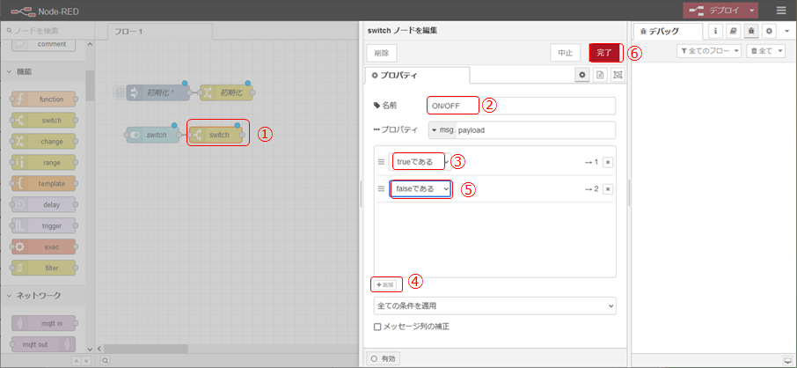Open the 全ての条件を適用 dropdown
Screen dimensions: 797x368
click(494, 305)
